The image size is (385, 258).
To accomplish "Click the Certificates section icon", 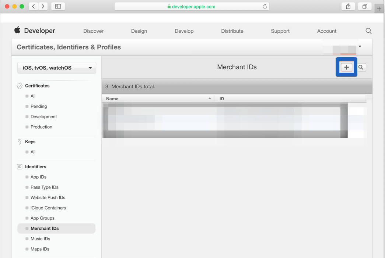I will point(20,86).
